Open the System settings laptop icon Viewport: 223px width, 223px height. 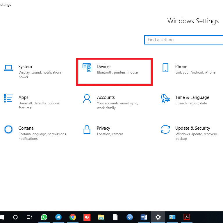point(8,68)
